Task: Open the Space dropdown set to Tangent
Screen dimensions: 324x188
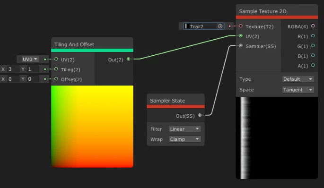Action: tap(298, 90)
